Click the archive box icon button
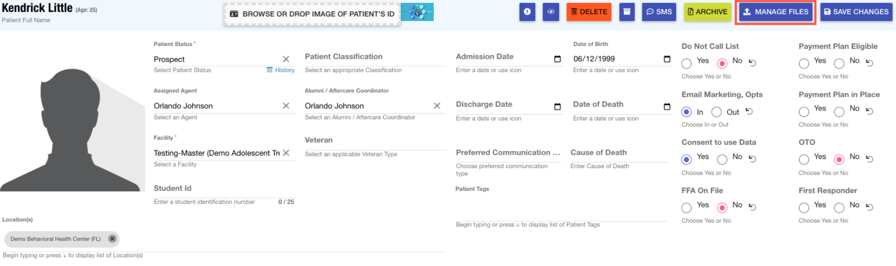This screenshot has width=896, height=266. pyautogui.click(x=627, y=12)
